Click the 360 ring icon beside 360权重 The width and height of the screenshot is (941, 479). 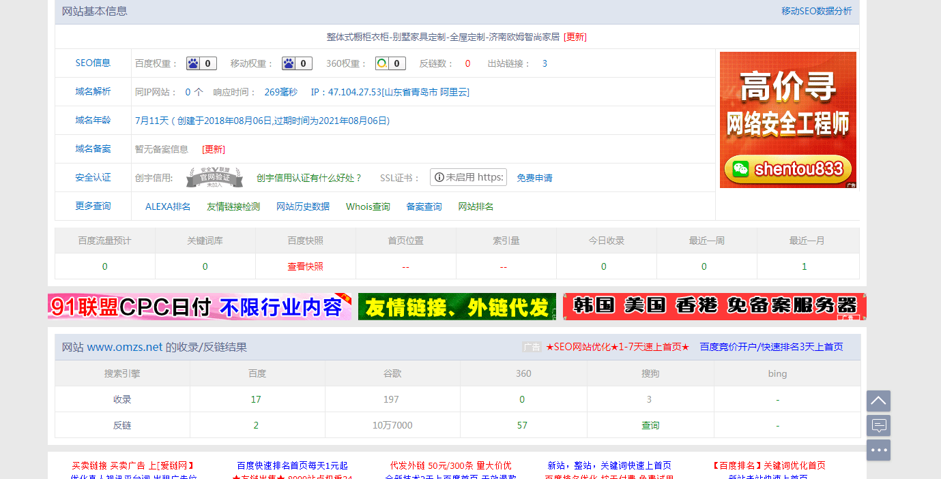click(382, 63)
